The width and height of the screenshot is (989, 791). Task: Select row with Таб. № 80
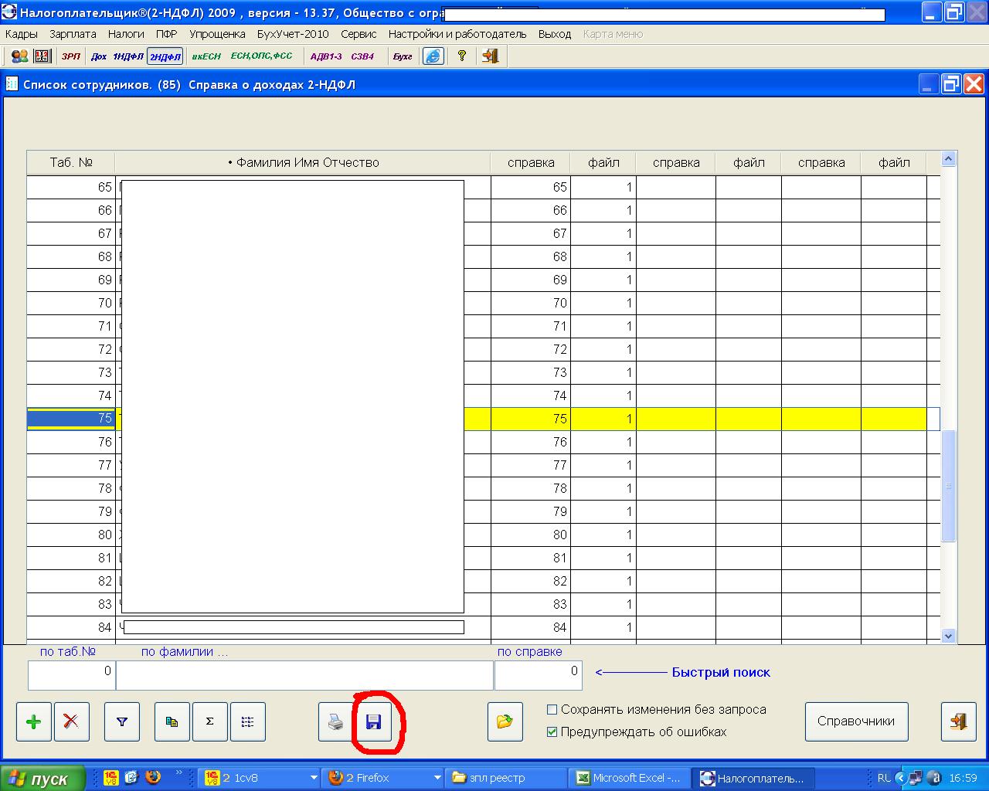click(71, 535)
